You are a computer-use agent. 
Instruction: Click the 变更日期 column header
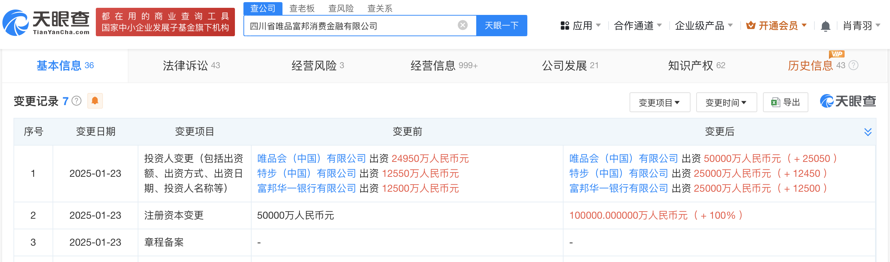tap(96, 132)
